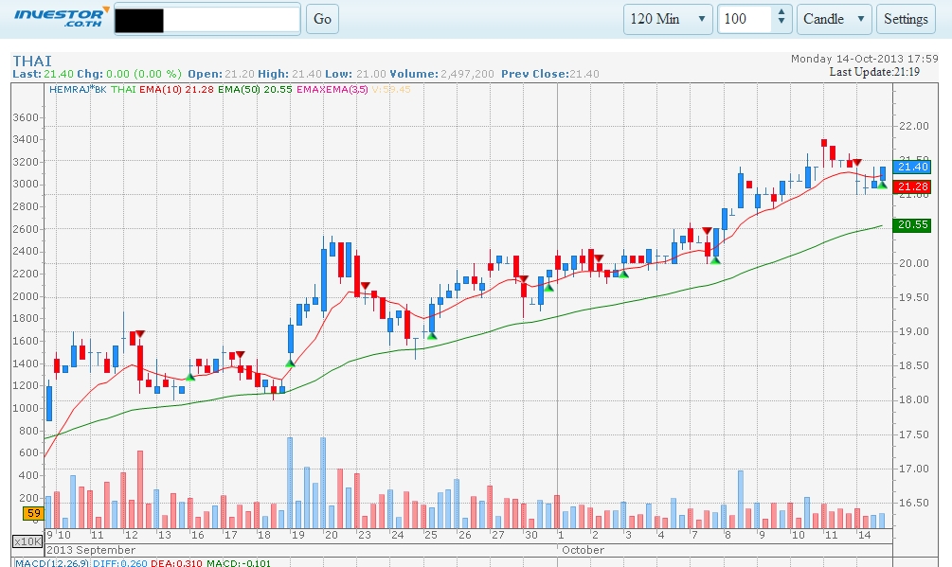Focus the stock symbol input field
Image resolution: width=952 pixels, height=567 pixels.
tap(207, 20)
